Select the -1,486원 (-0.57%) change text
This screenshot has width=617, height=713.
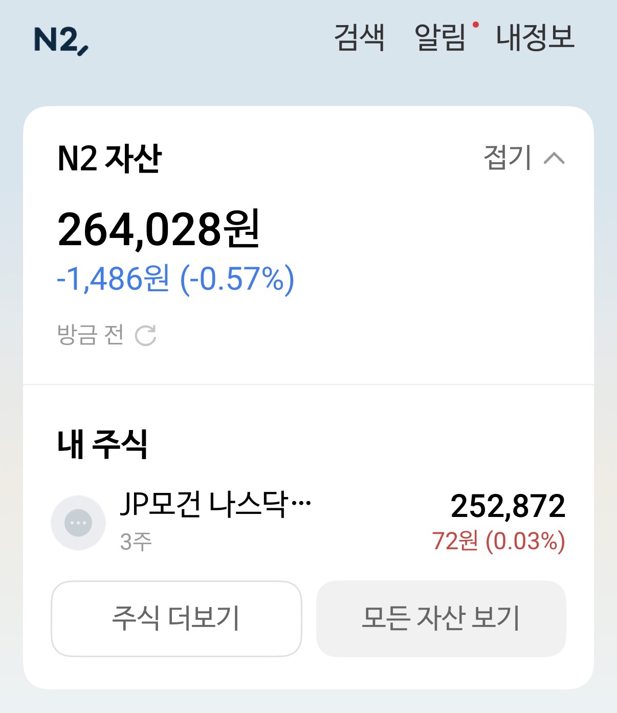point(175,279)
